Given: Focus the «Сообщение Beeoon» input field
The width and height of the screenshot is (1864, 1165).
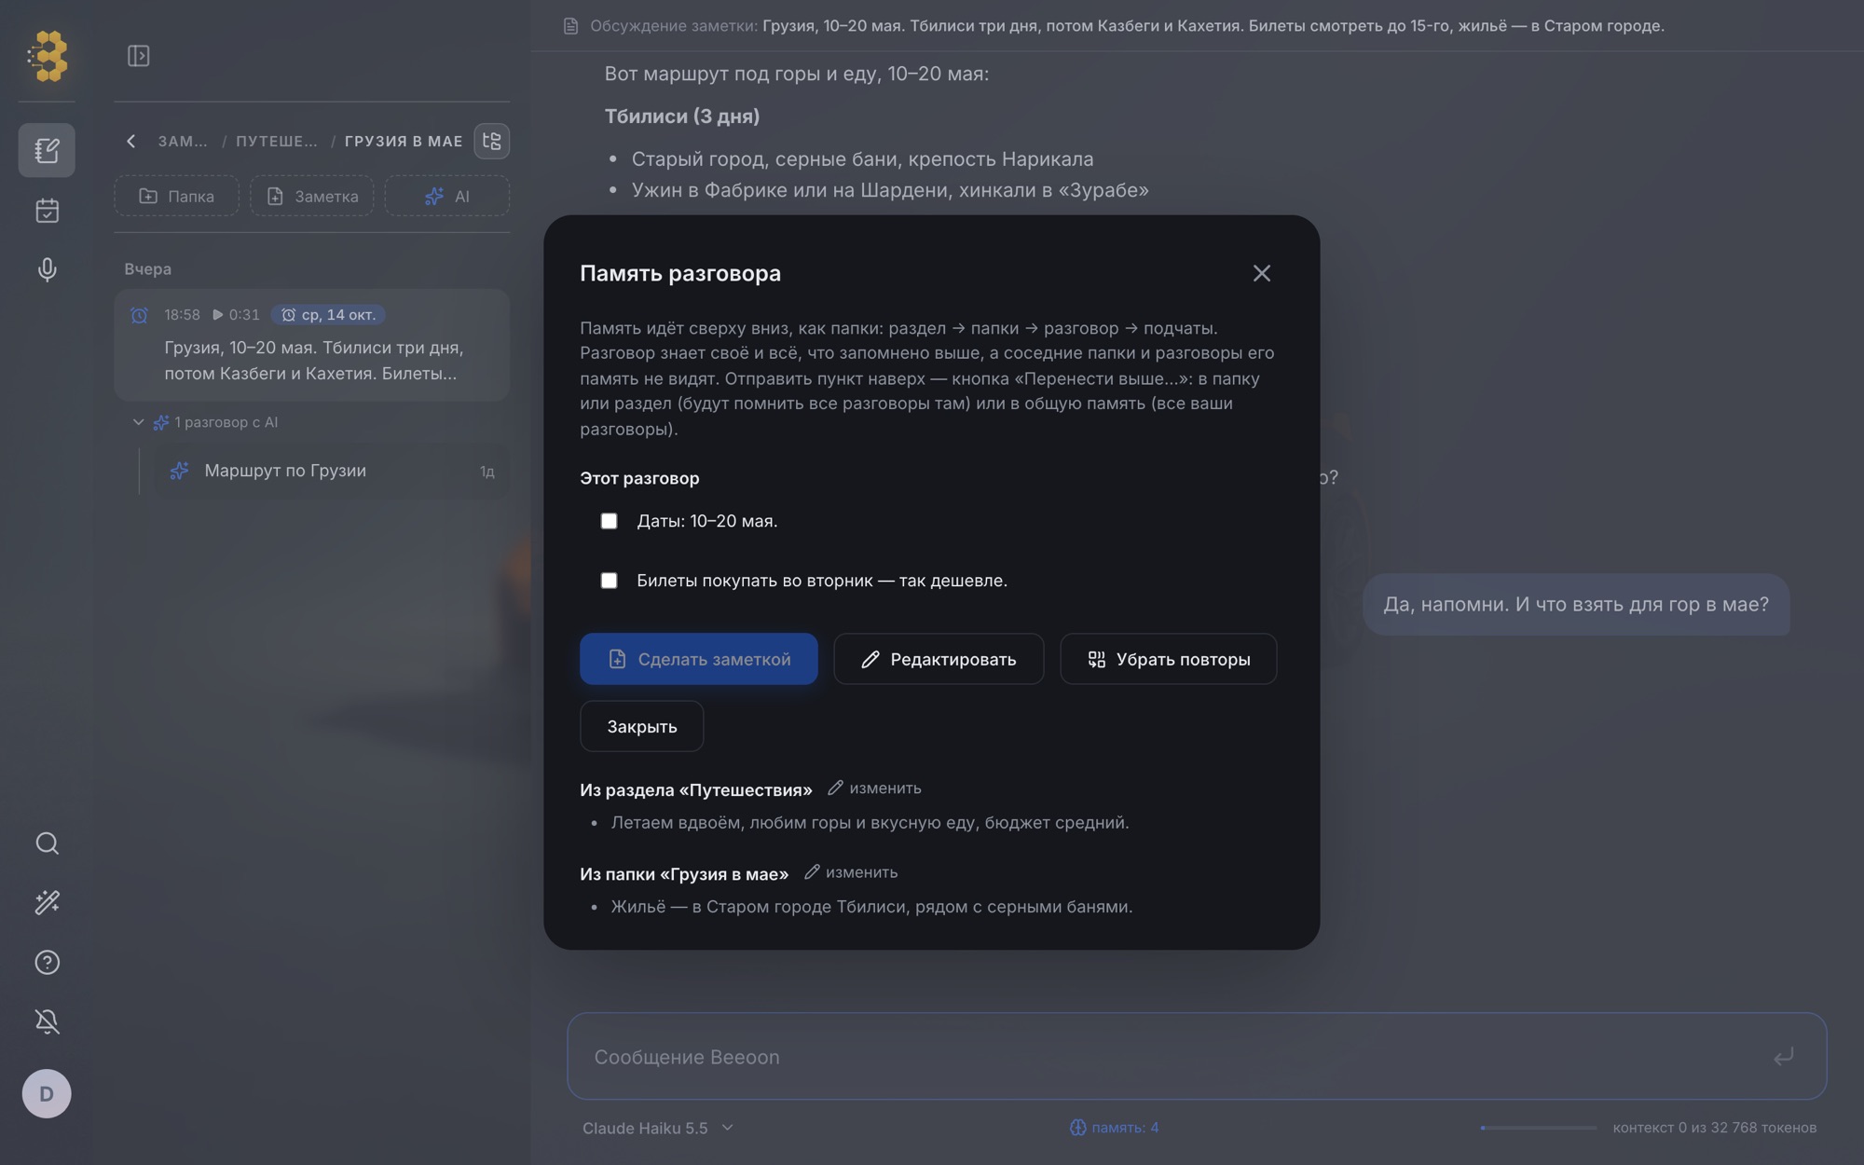Looking at the screenshot, I should tap(1197, 1056).
